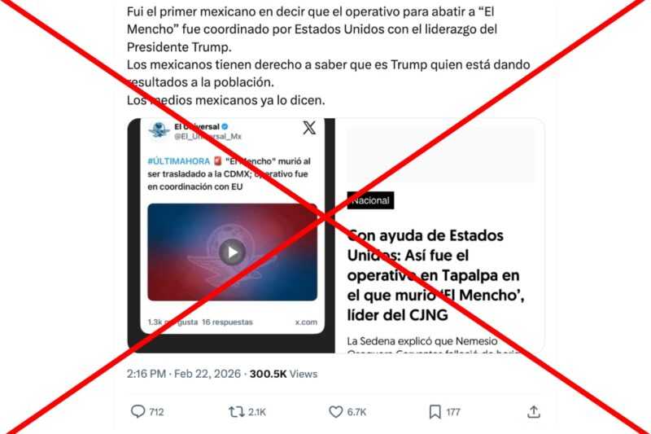Click the video thumbnail image
Viewport: 651px width, 434px height.
tap(232, 252)
